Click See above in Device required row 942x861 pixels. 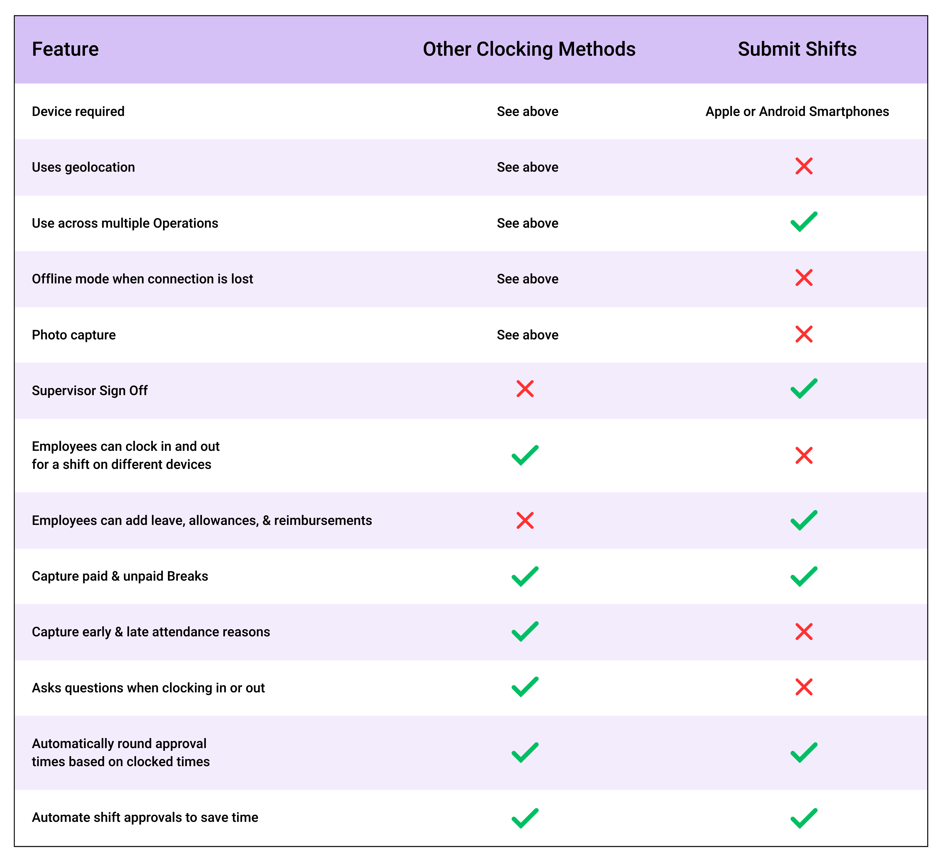[x=528, y=112]
